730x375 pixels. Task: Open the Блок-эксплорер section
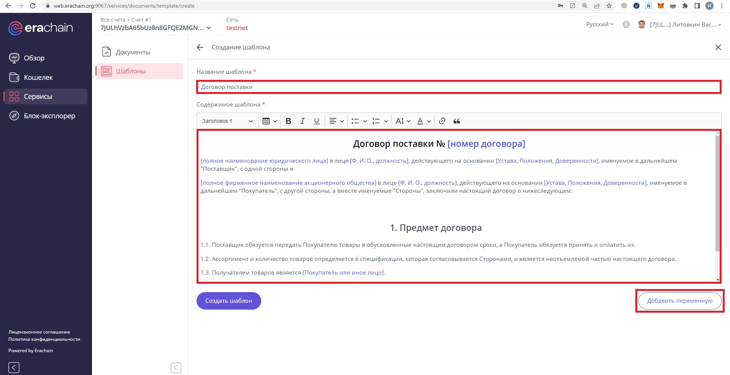point(49,116)
